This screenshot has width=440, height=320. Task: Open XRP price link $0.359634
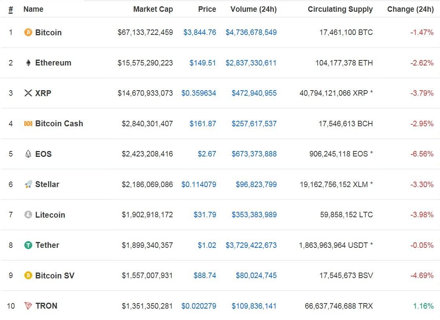point(198,93)
